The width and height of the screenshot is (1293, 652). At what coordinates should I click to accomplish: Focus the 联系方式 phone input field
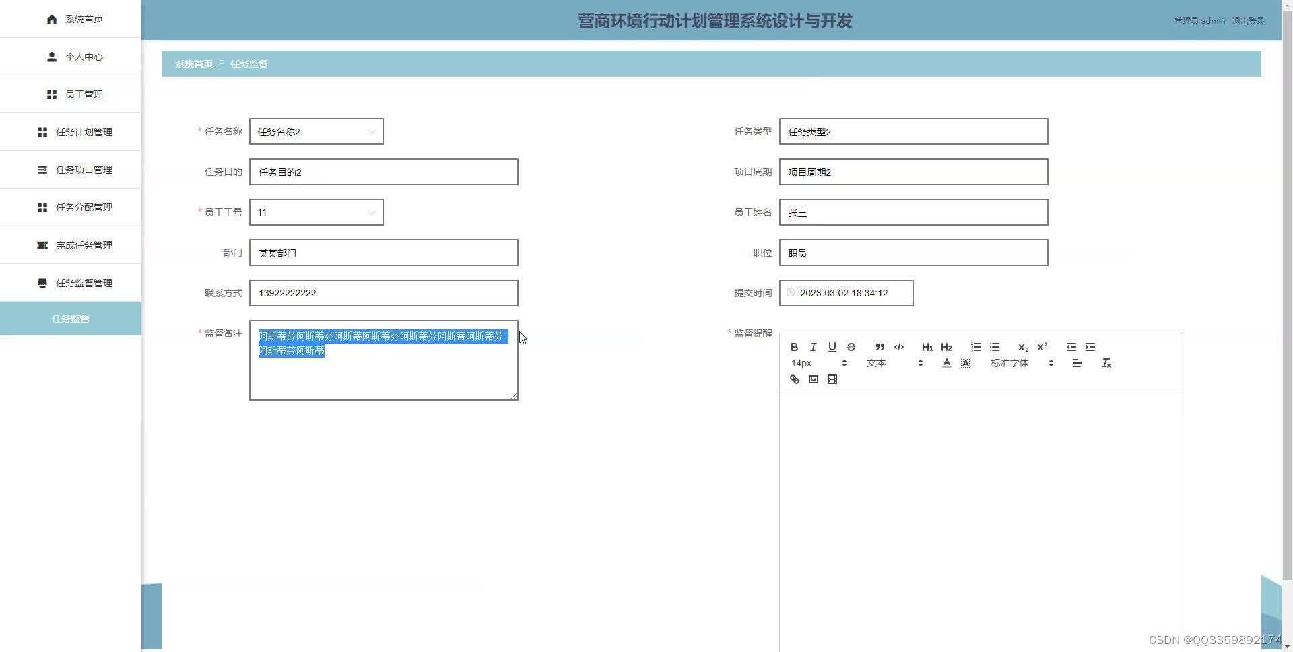383,293
